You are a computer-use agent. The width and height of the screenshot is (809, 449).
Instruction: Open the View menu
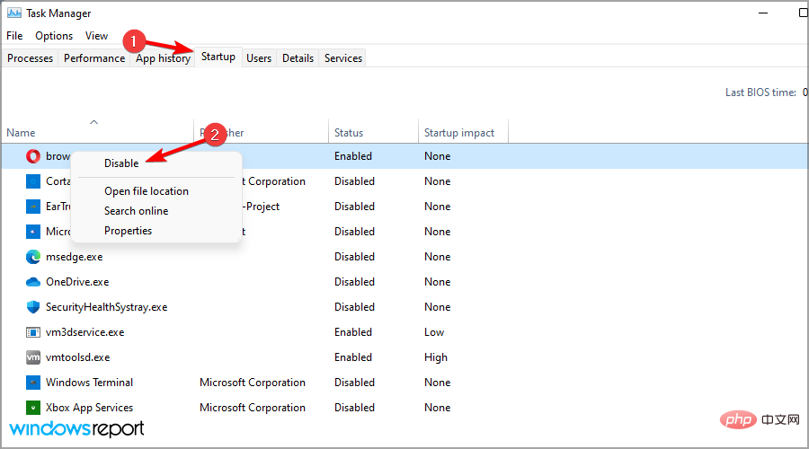pos(96,36)
